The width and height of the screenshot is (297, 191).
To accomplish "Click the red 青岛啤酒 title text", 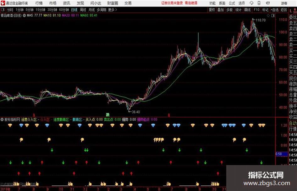I will (191, 3).
